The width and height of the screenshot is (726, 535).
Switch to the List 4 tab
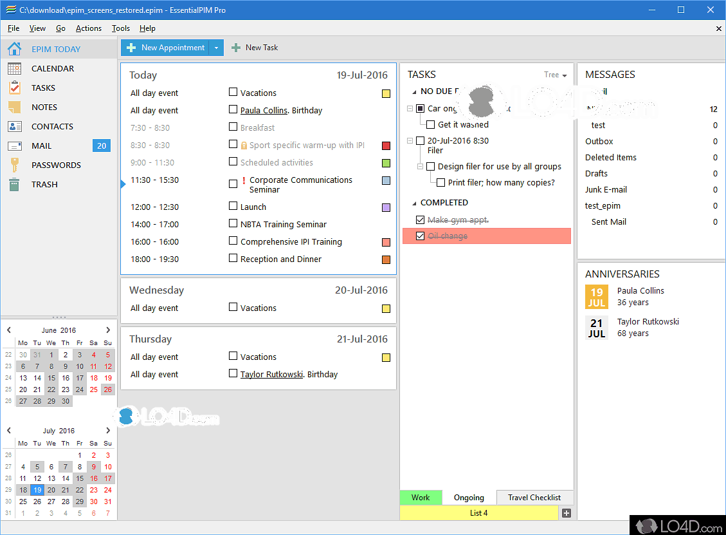click(479, 513)
